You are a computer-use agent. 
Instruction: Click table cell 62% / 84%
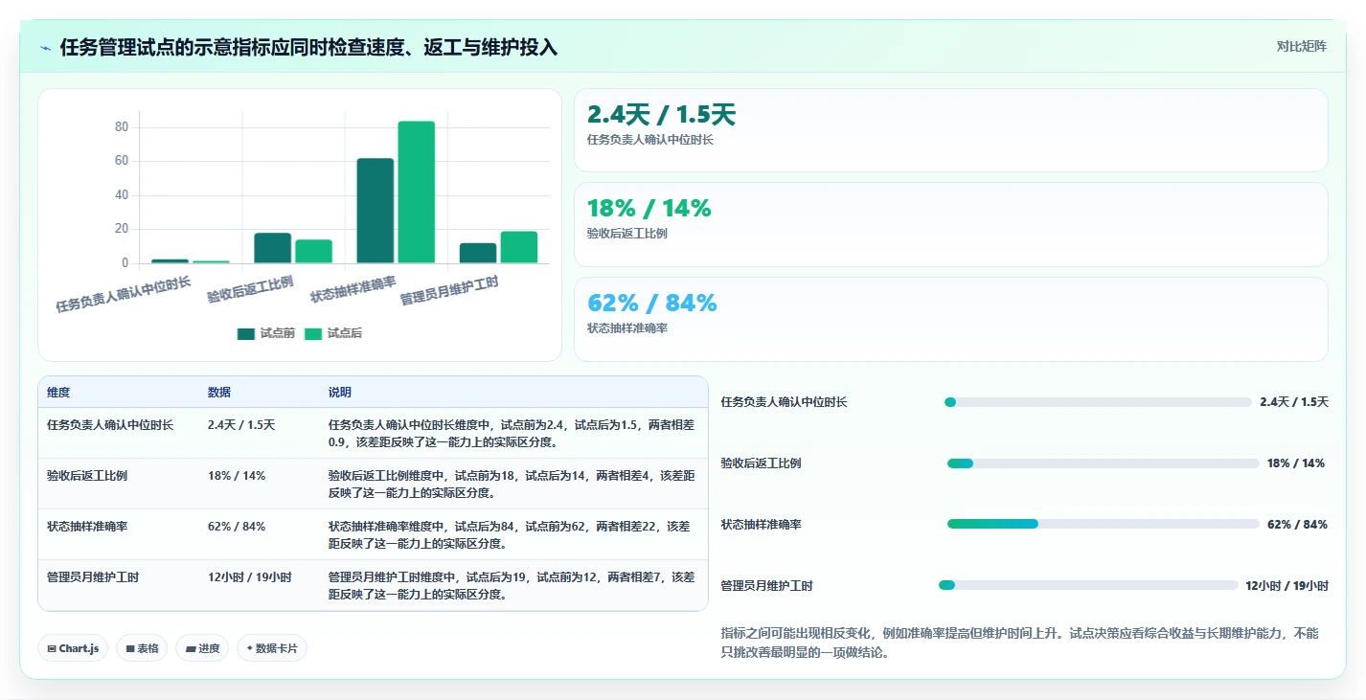(237, 527)
